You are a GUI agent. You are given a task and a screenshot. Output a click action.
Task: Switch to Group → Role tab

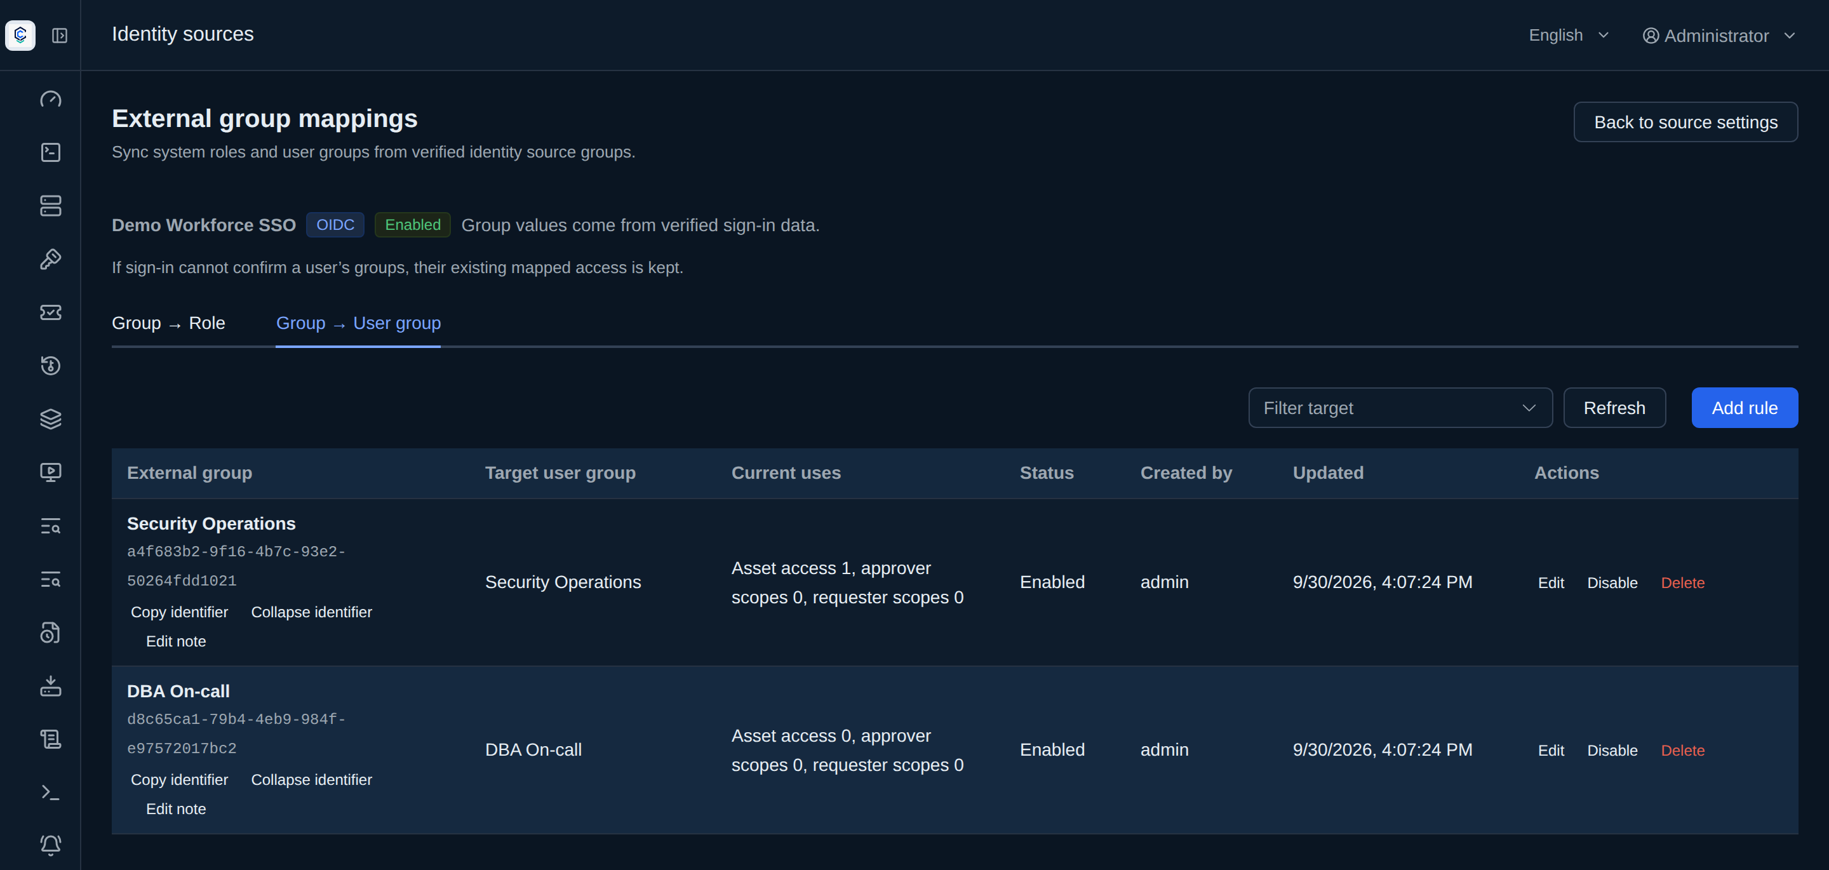tap(168, 323)
